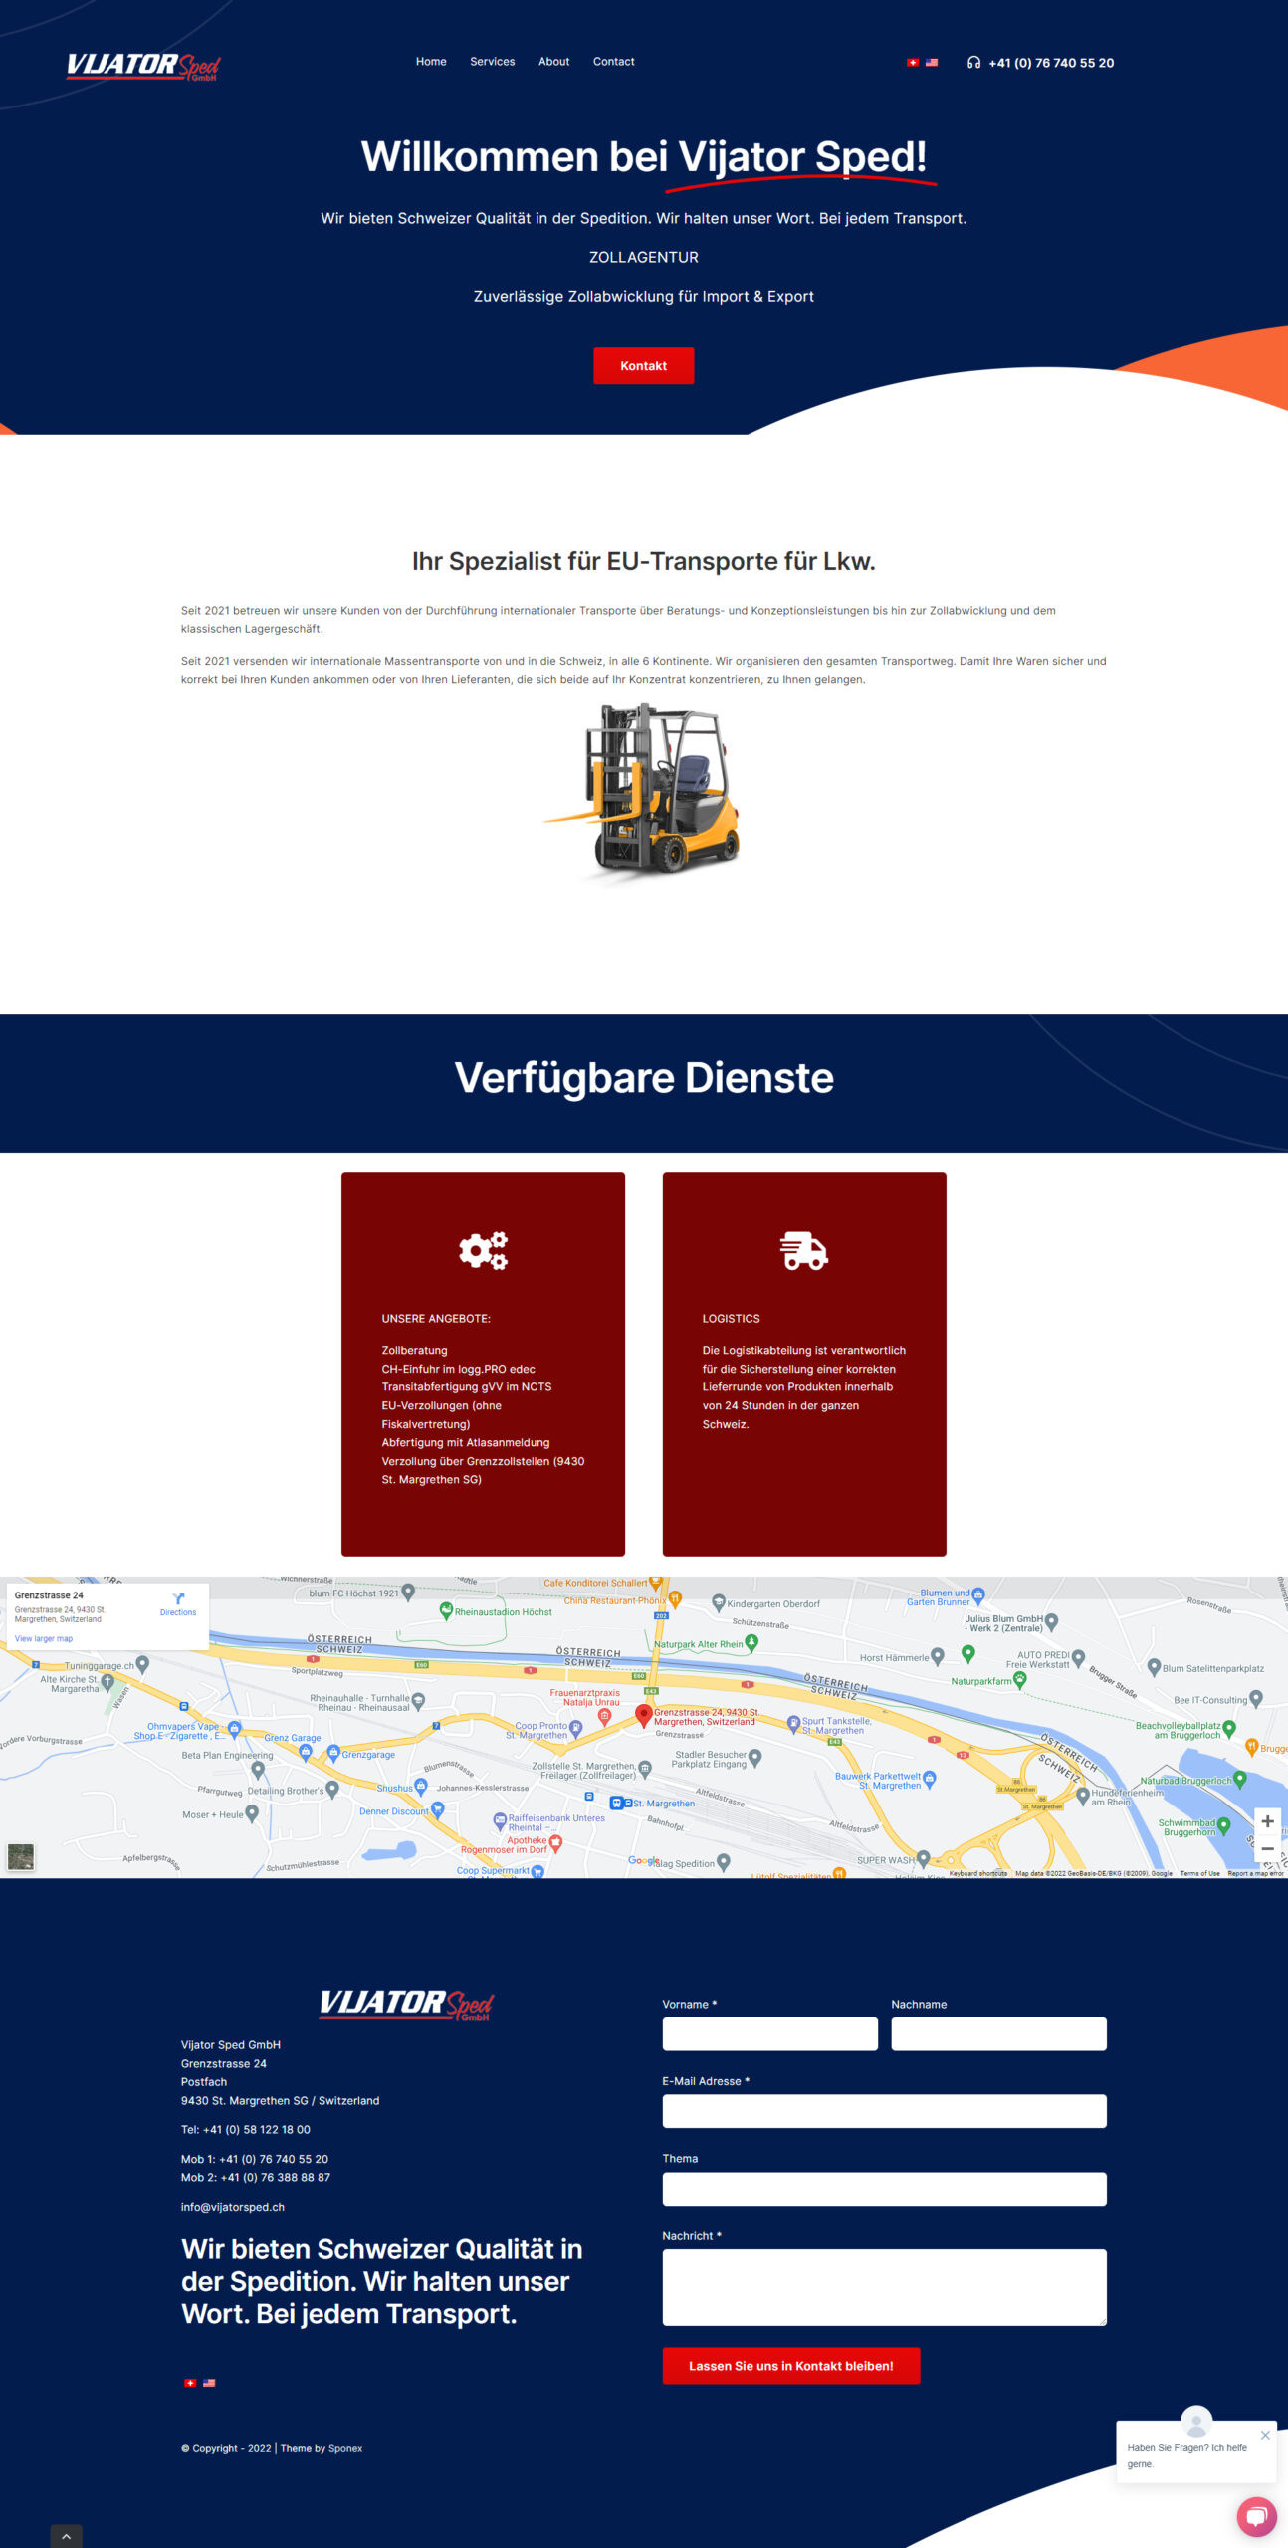Click the Swiss flag language icon in header
The image size is (1288, 2548).
tap(912, 63)
